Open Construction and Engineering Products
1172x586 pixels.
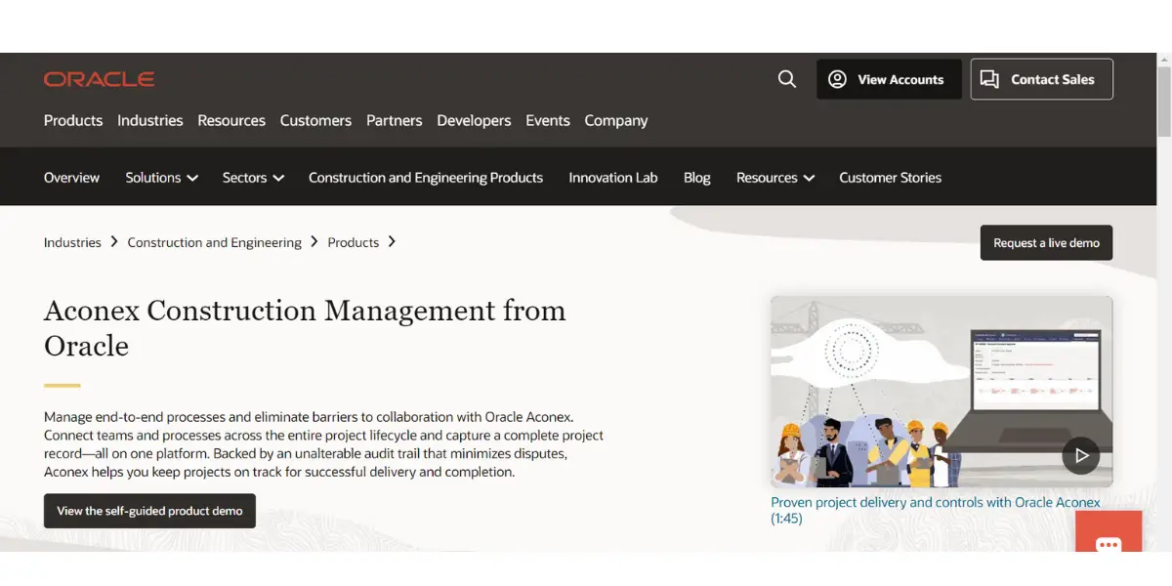[426, 178]
